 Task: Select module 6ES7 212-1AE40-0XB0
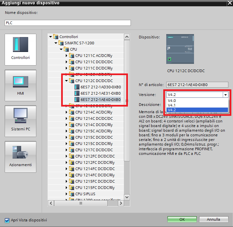tap(100, 100)
